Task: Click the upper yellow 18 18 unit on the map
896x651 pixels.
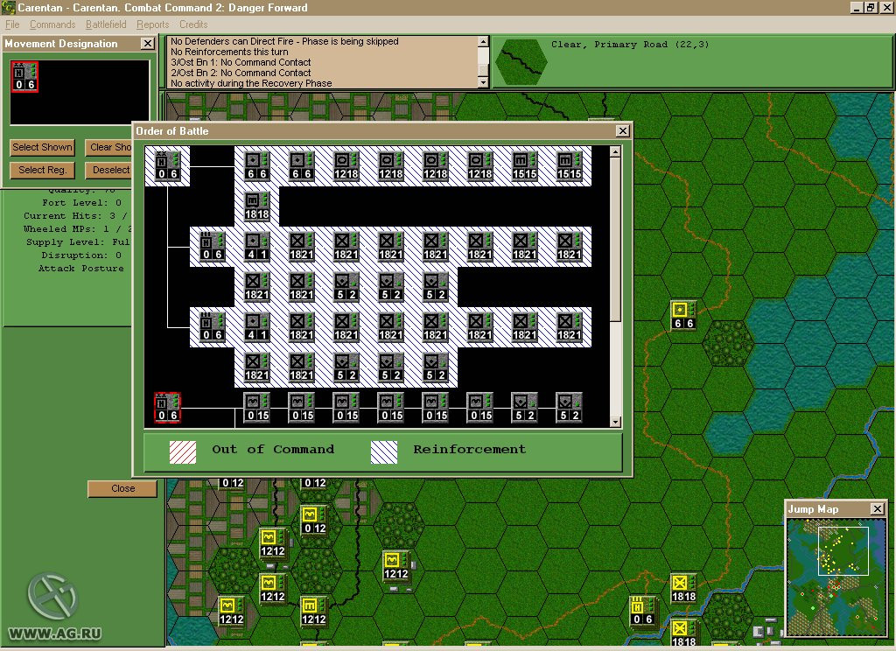Action: [x=683, y=589]
